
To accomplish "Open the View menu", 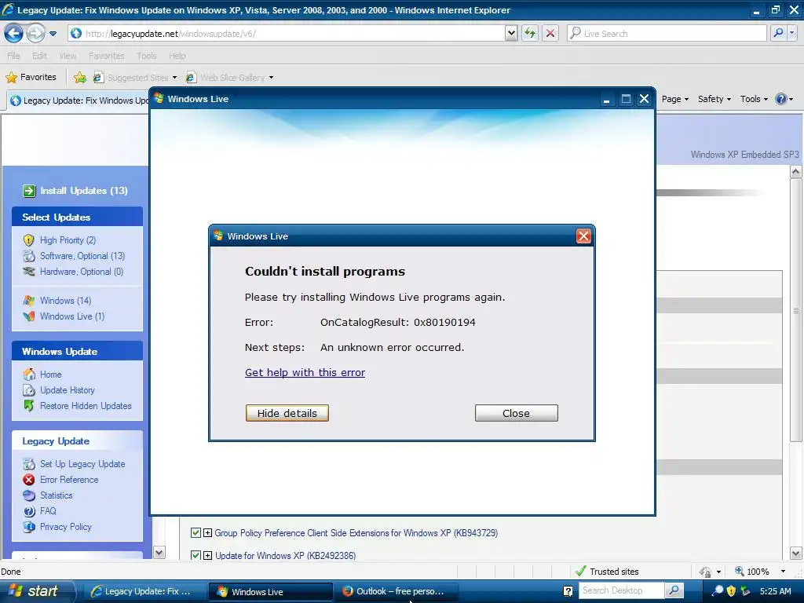I will (68, 56).
